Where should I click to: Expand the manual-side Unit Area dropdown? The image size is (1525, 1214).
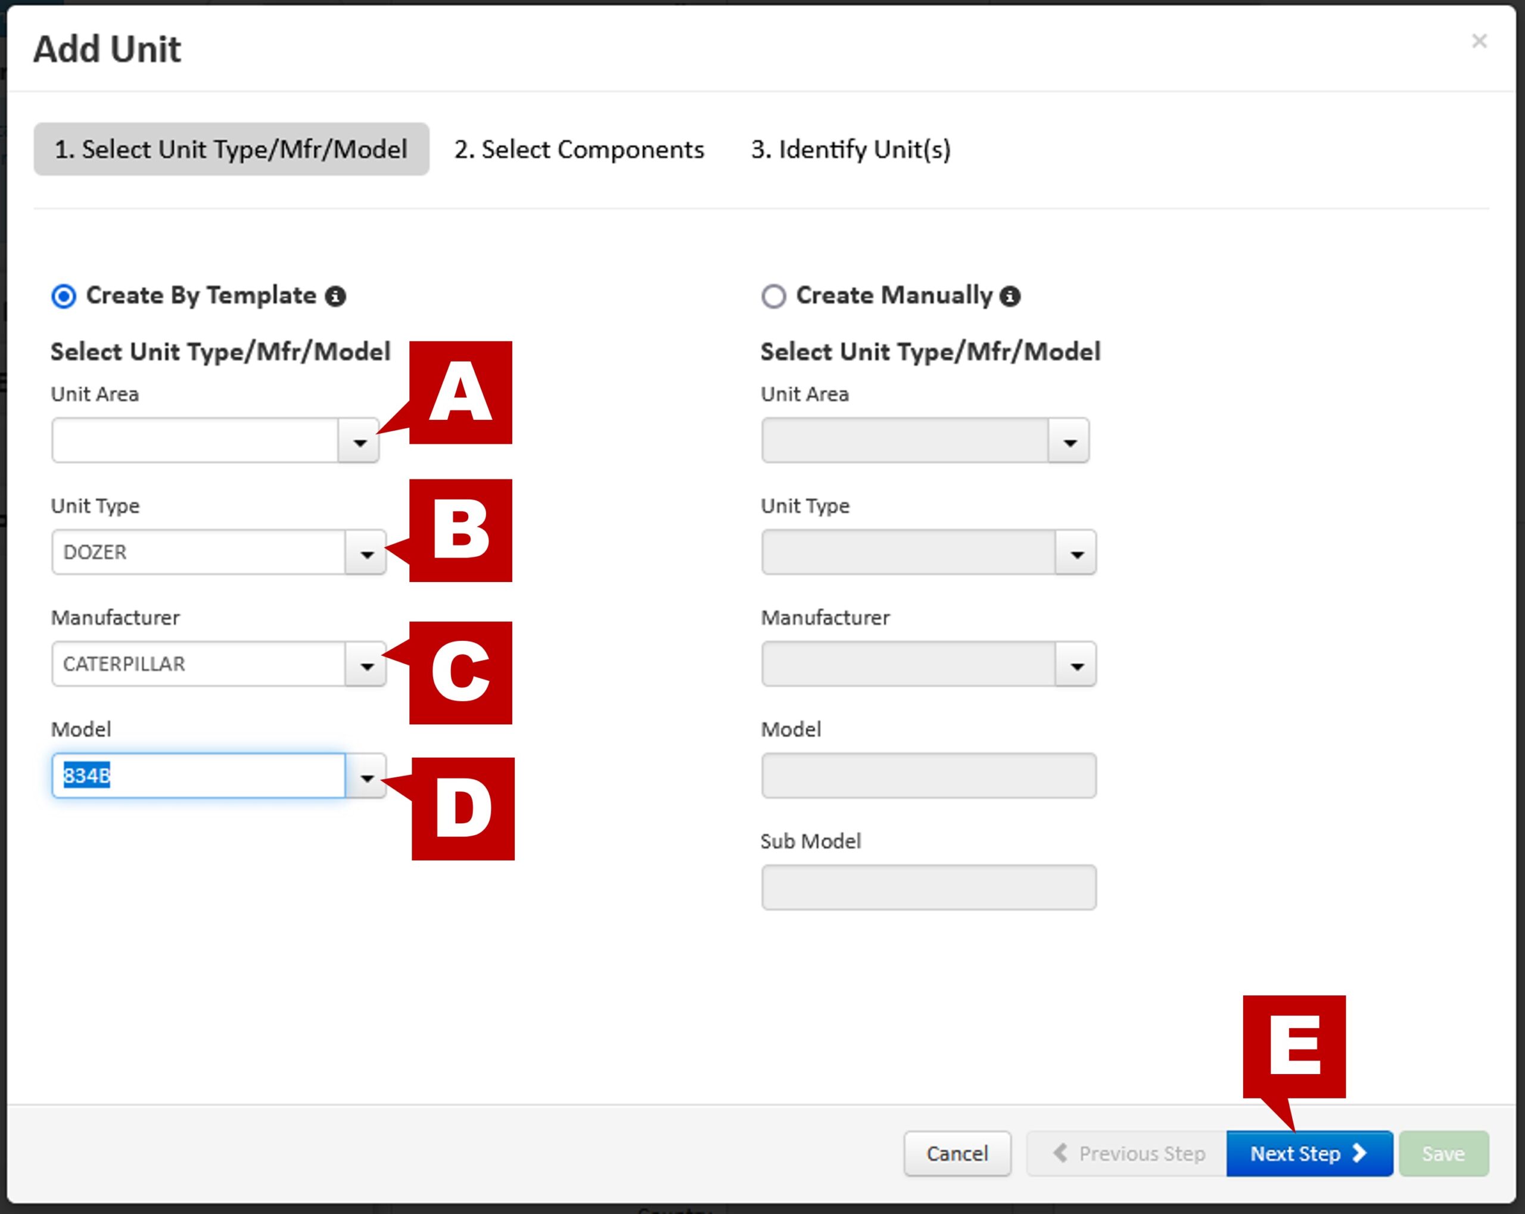point(1069,441)
